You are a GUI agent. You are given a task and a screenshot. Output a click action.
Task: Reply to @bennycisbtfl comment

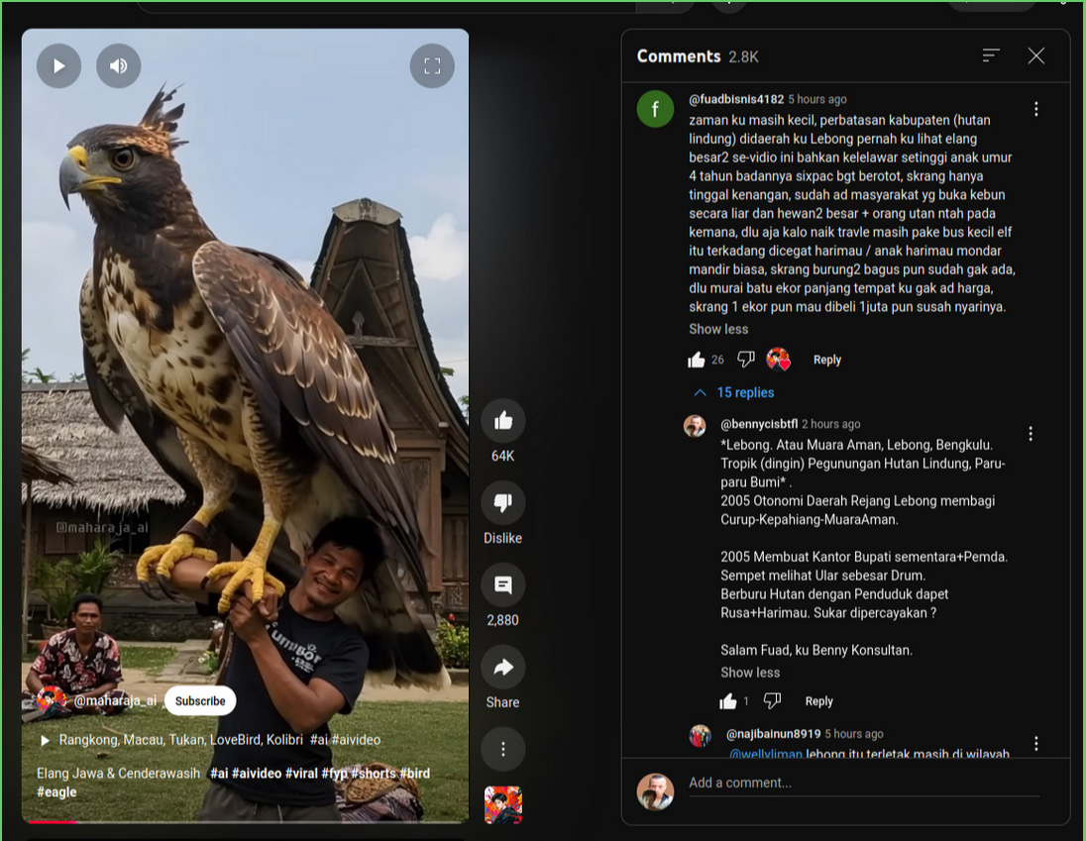(818, 701)
